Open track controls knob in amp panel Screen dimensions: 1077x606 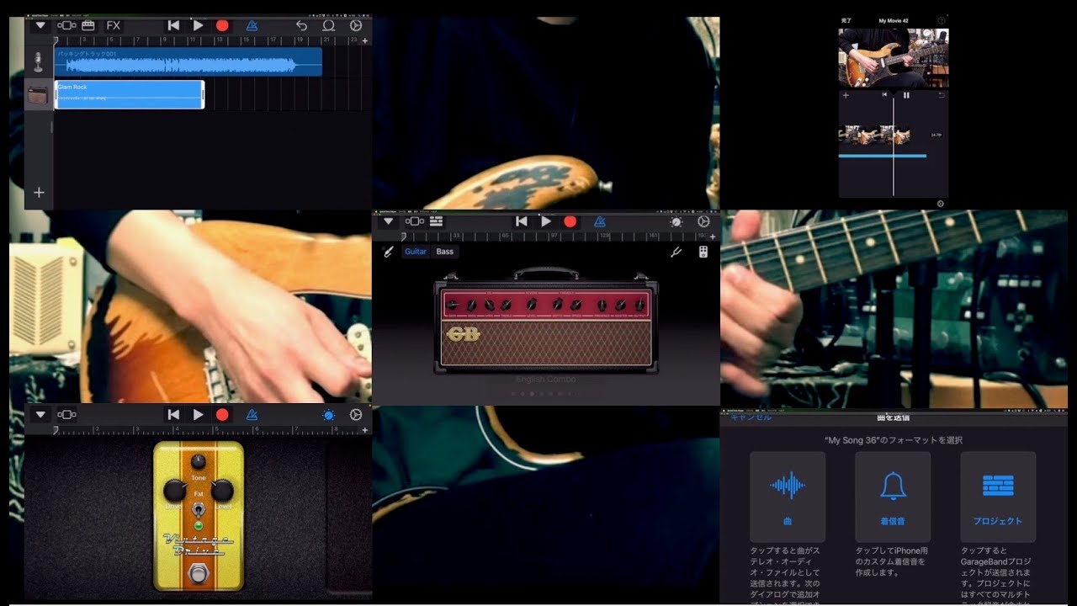[676, 221]
